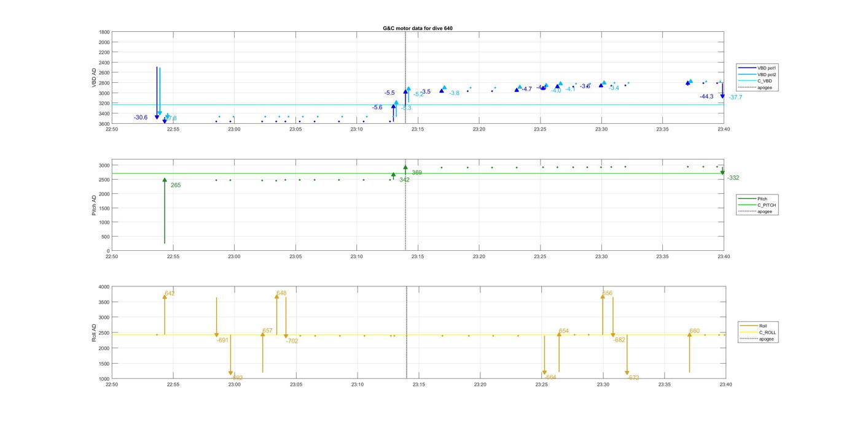The image size is (860, 425).
Task: Click the -3.8 data label in VBD plot
Action: point(454,93)
